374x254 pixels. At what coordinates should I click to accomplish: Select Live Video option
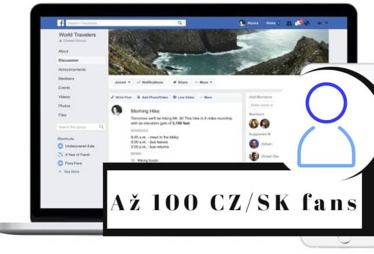click(183, 97)
